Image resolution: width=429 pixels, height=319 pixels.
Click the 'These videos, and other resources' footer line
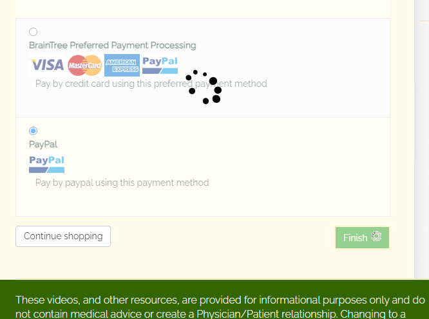(x=97, y=300)
